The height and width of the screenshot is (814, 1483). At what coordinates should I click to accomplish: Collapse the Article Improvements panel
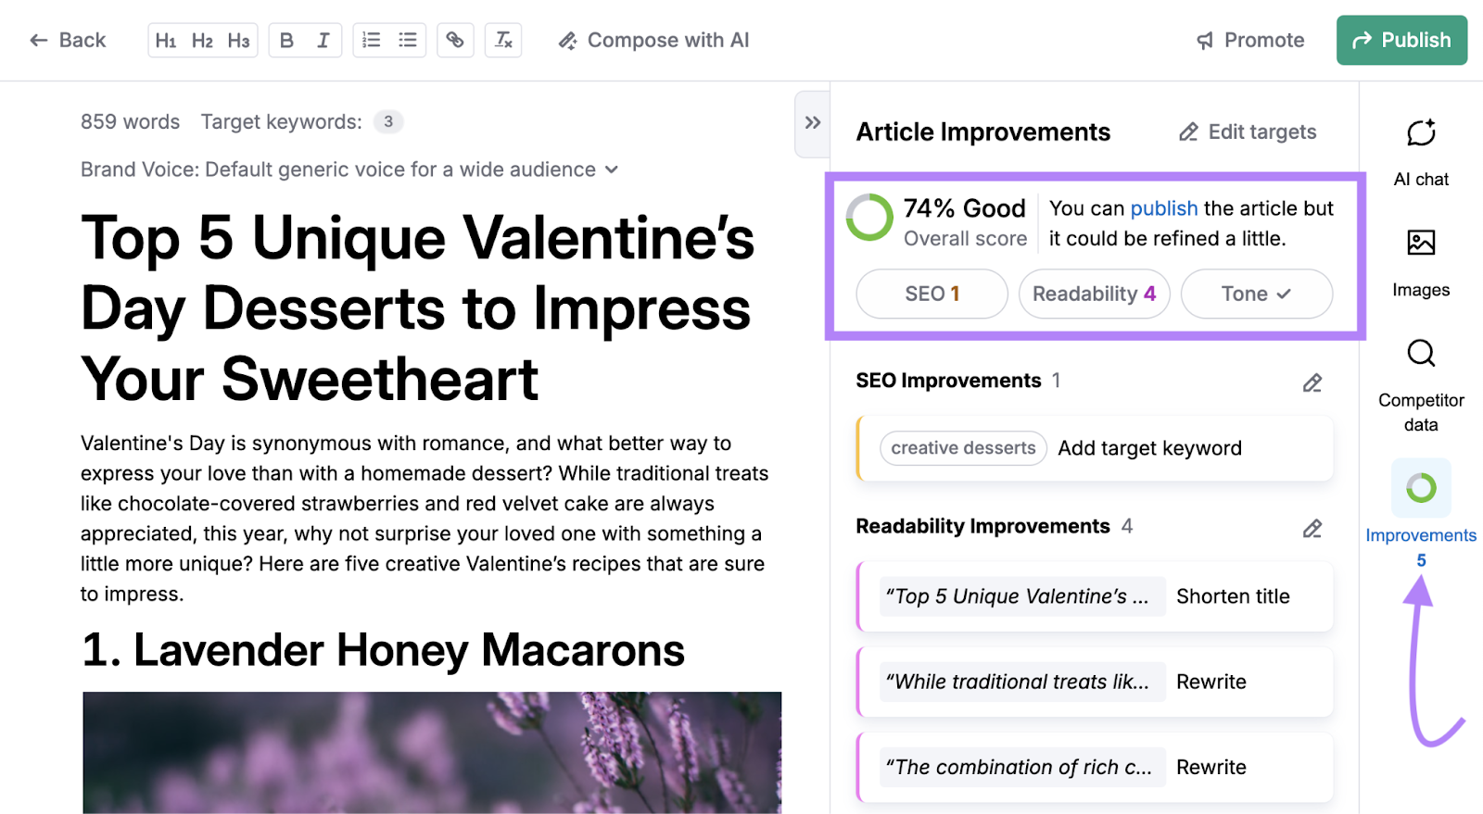811,122
